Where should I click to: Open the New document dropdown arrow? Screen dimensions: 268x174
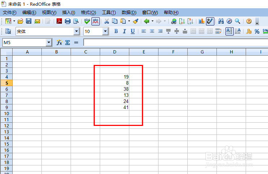coord(14,21)
